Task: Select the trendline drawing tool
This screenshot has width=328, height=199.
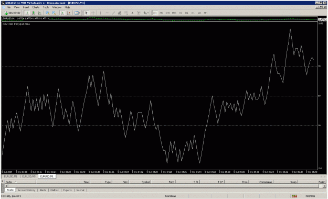Action: (x=113, y=13)
